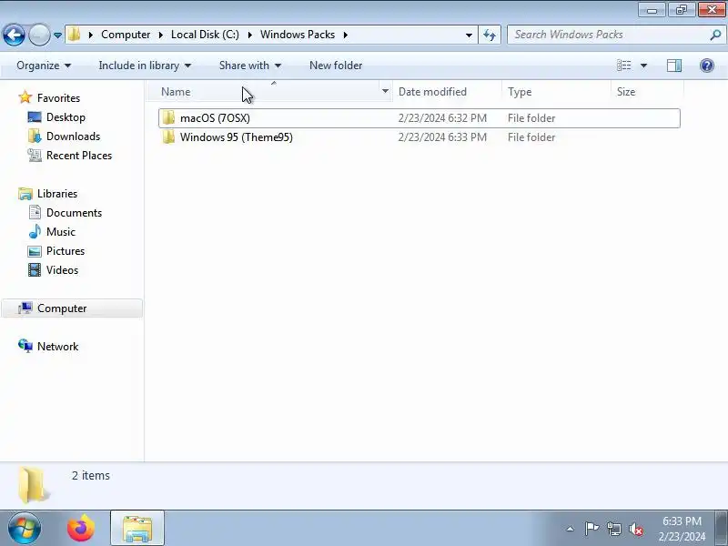The width and height of the screenshot is (728, 546).
Task: Show hidden tray icons arrow
Action: pyautogui.click(x=570, y=529)
